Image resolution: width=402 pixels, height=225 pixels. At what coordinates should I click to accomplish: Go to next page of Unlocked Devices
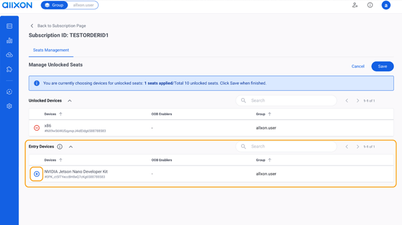pos(358,101)
